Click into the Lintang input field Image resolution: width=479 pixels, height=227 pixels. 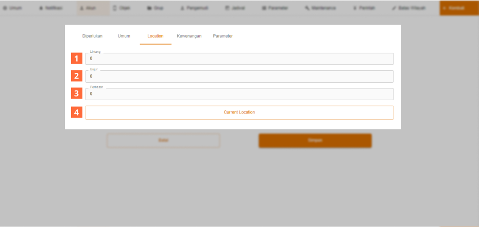[x=239, y=59]
